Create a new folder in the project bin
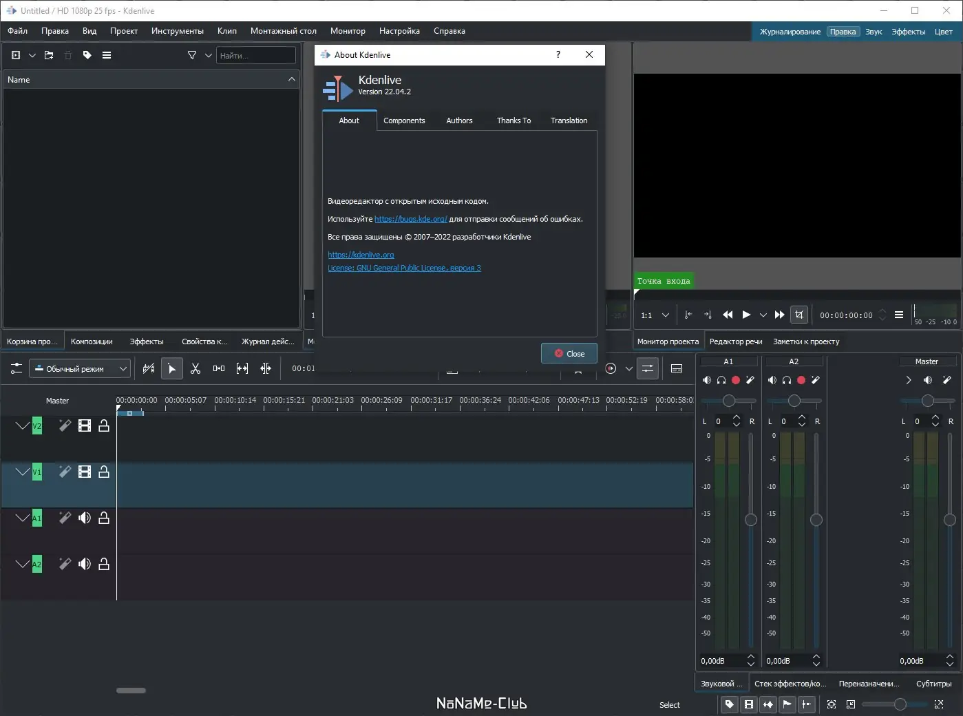The width and height of the screenshot is (963, 716). 49,55
